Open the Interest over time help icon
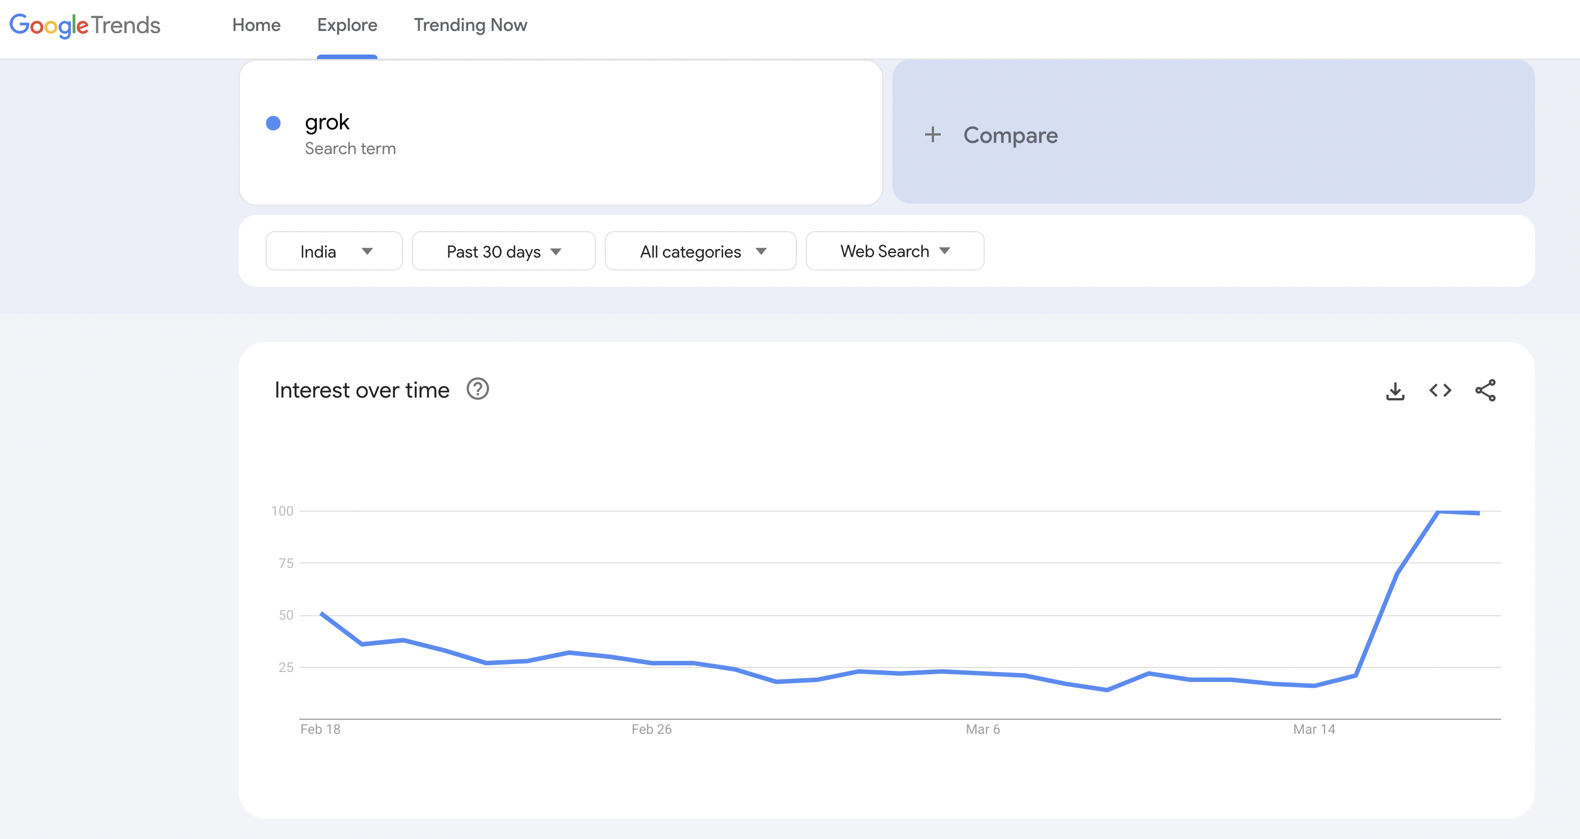This screenshot has width=1580, height=839. click(477, 389)
